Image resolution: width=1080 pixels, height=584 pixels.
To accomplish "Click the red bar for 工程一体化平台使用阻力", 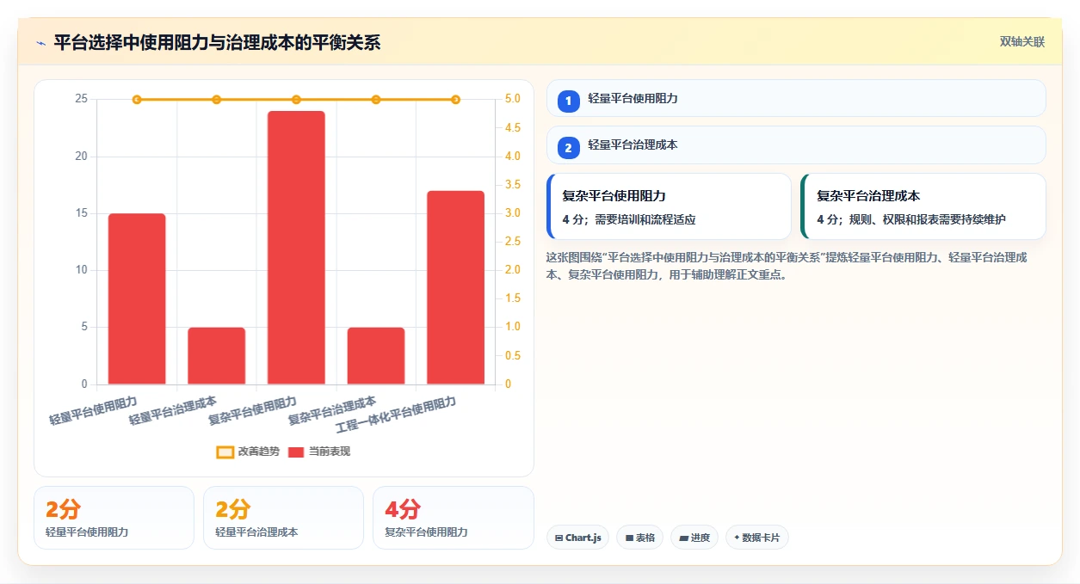I will click(455, 287).
